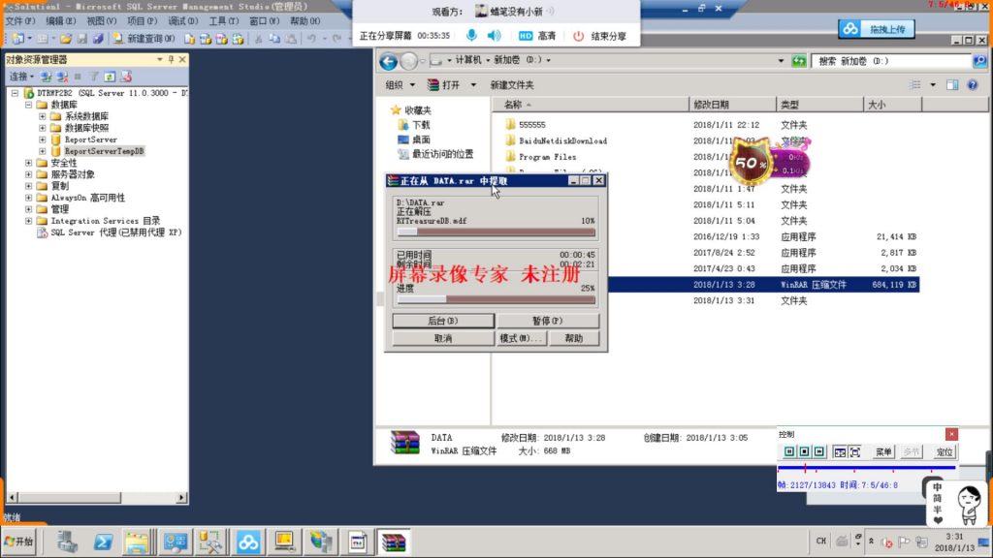
Task: Expand the 安全性 folder
Action: [x=28, y=163]
